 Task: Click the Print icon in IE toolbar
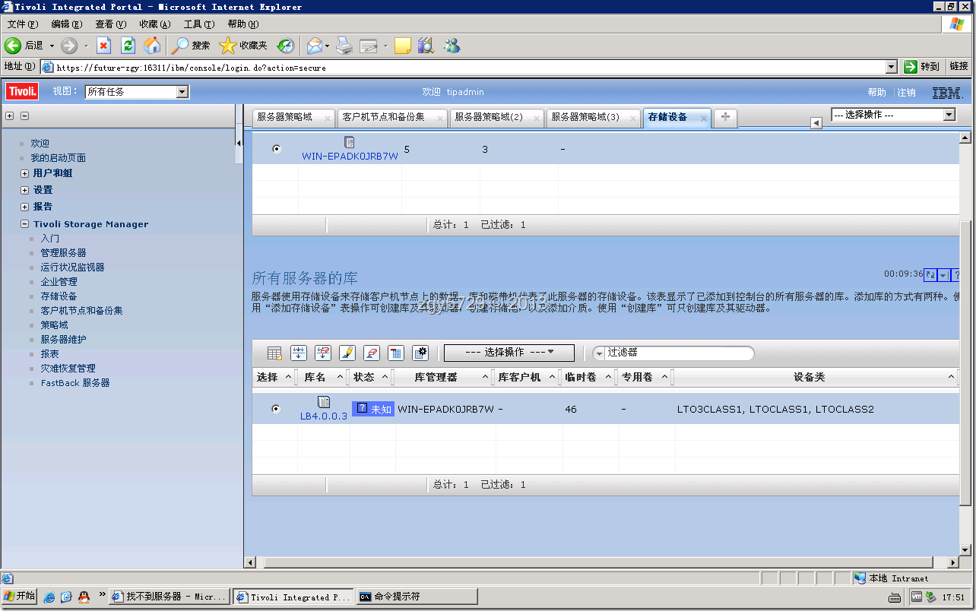pyautogui.click(x=344, y=46)
